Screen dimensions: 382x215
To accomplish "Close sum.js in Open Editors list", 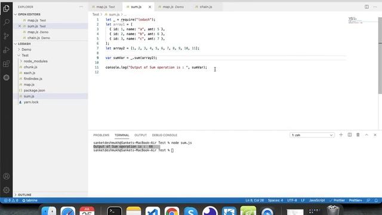I will tap(20, 26).
